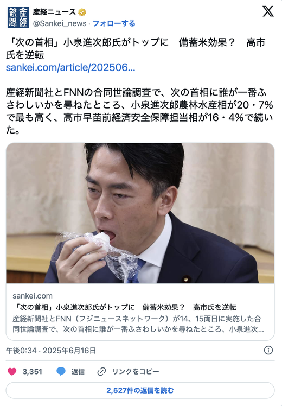Click the link chain icon
The width and height of the screenshot is (282, 406).
101,372
